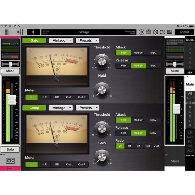Mute the Loop channel

point(10,71)
